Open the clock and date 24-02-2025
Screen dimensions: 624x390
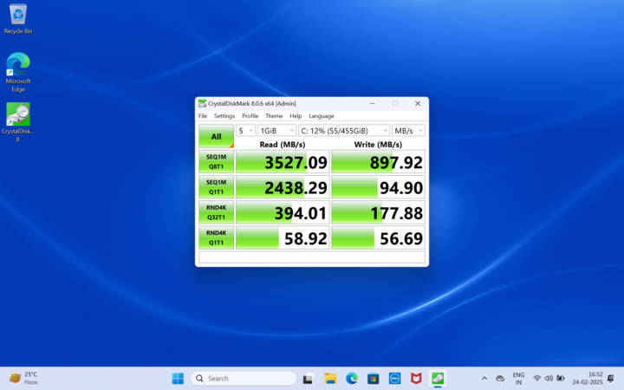click(x=588, y=379)
